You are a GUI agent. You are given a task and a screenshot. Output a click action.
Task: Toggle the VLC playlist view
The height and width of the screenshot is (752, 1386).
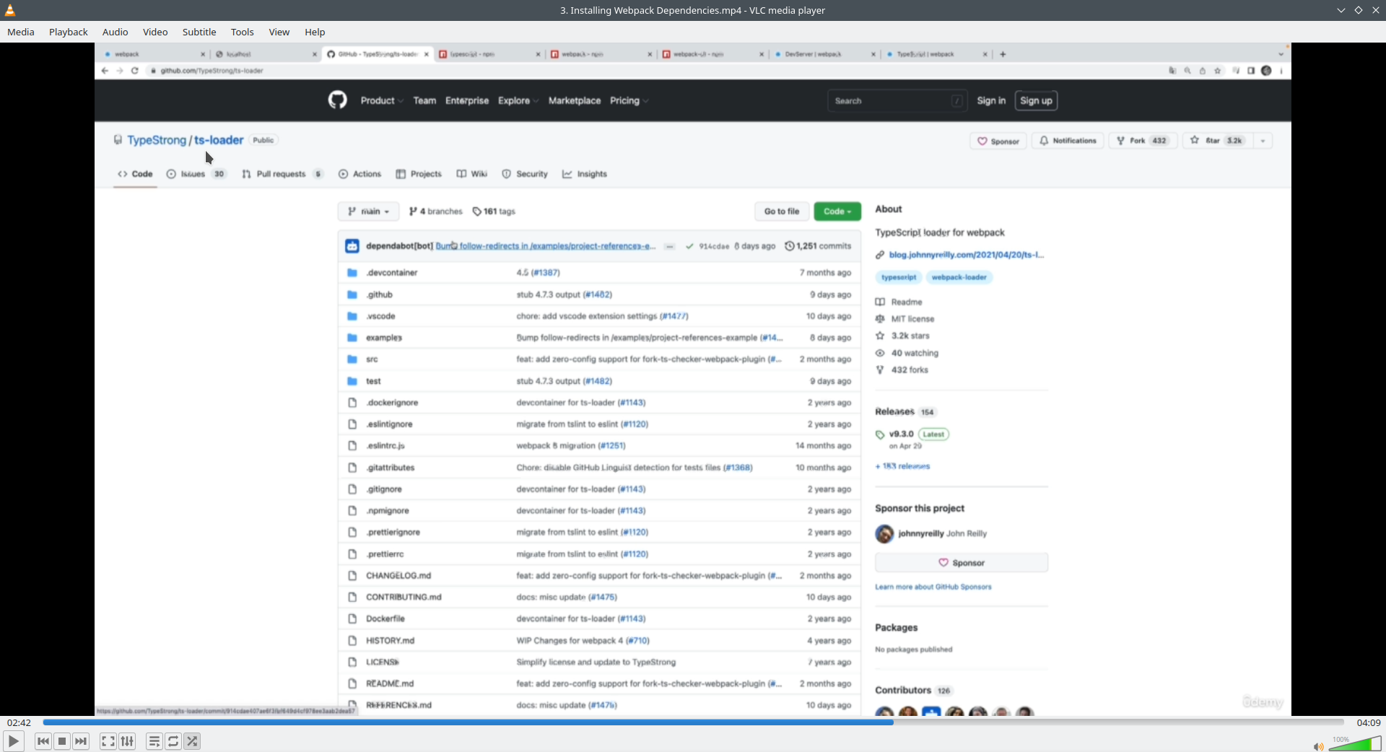[x=154, y=741]
